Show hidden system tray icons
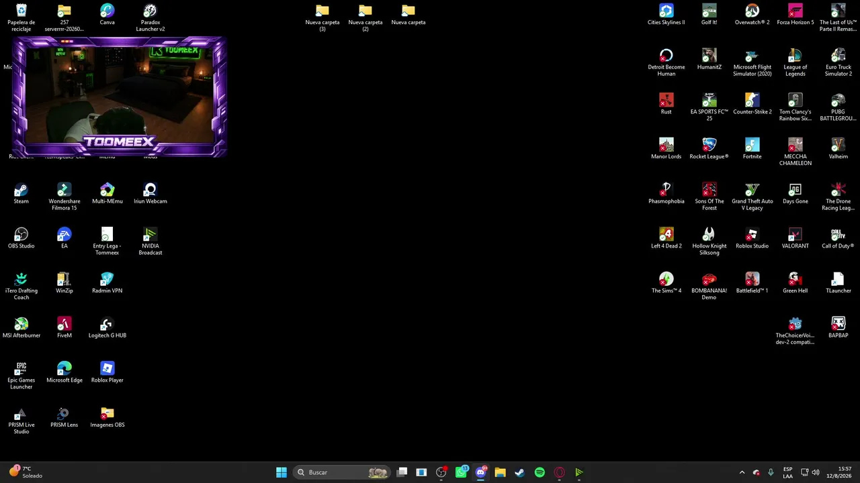860x483 pixels. (x=742, y=472)
